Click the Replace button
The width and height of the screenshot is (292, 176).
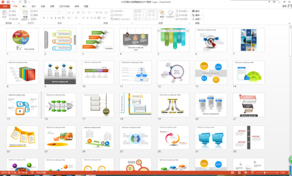click(x=197, y=15)
